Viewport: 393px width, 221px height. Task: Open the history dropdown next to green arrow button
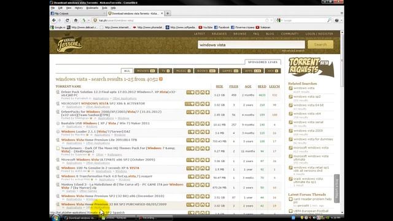88,20
